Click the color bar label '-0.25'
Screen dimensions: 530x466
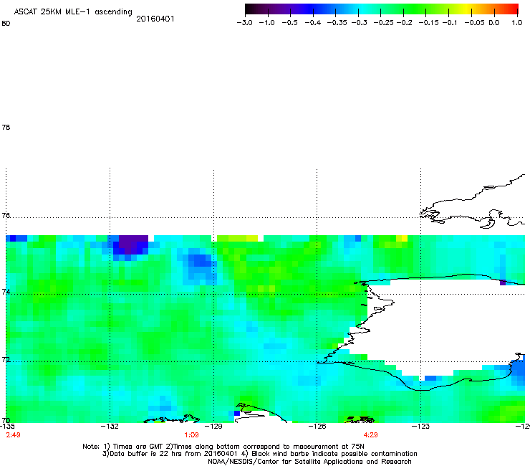pos(383,23)
